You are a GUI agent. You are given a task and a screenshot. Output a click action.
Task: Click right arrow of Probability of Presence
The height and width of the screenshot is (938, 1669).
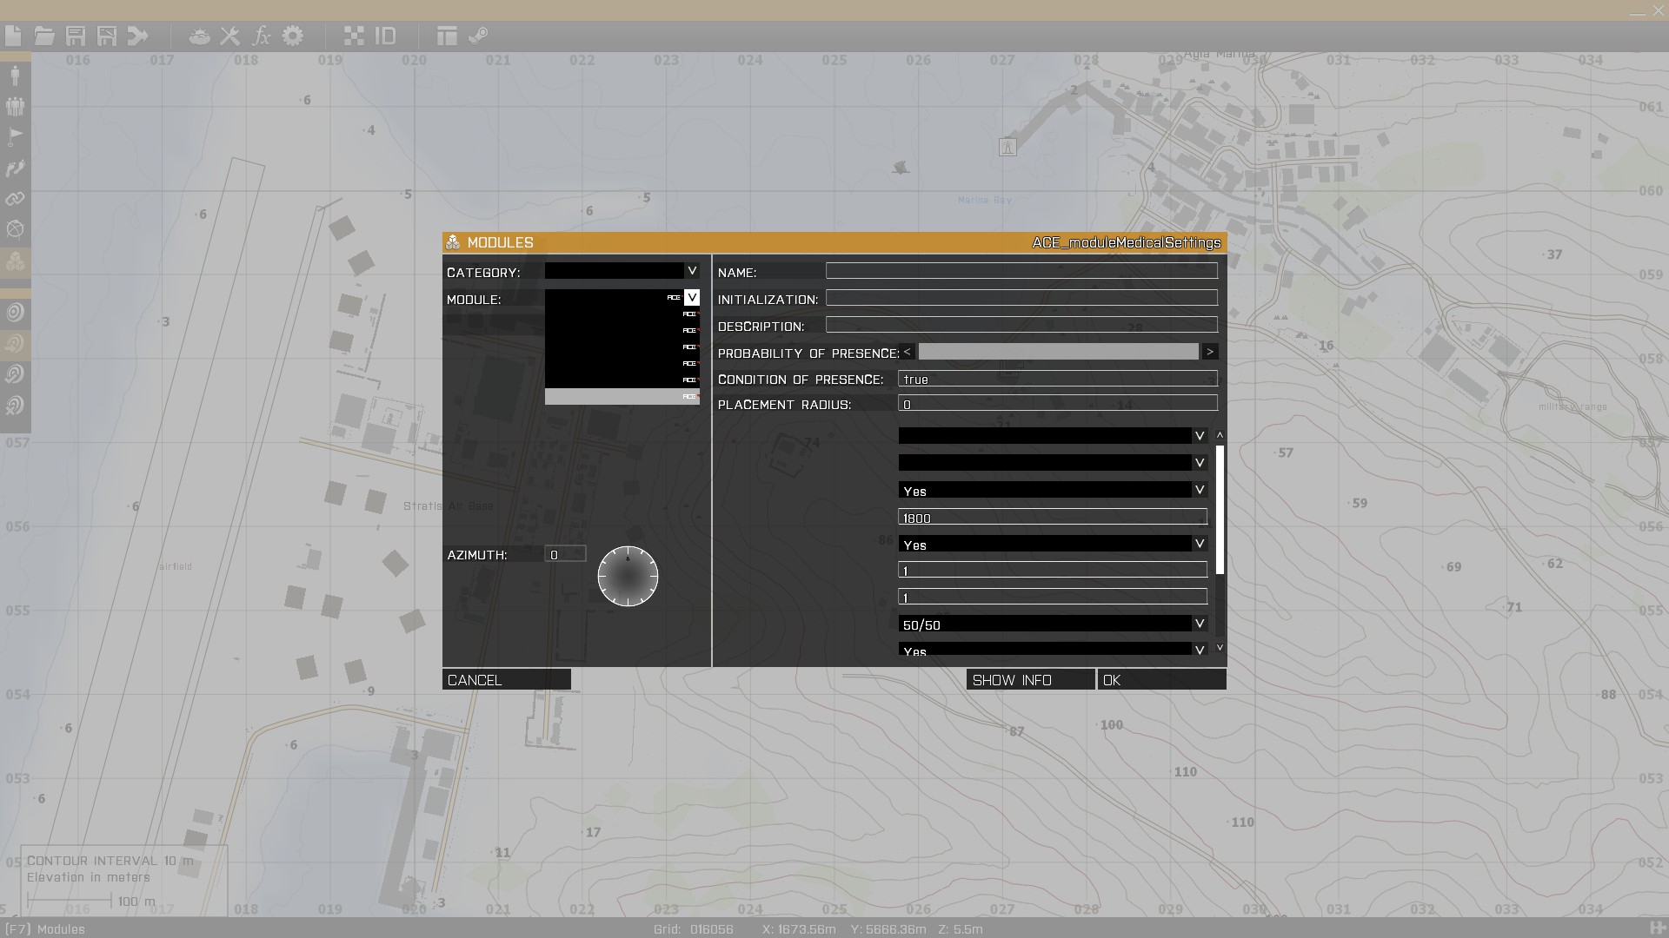pos(1209,352)
